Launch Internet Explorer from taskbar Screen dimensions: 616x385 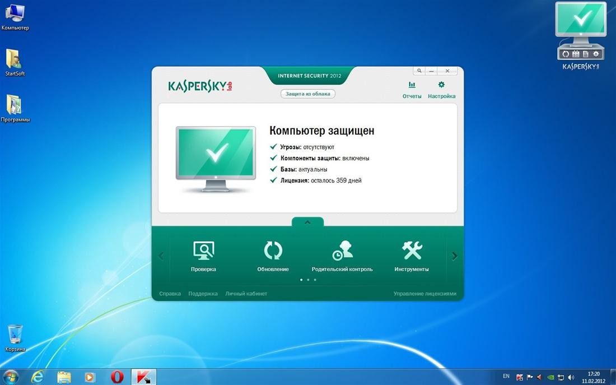pos(38,377)
